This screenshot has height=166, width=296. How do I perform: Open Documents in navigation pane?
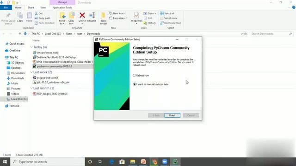pos(16,73)
